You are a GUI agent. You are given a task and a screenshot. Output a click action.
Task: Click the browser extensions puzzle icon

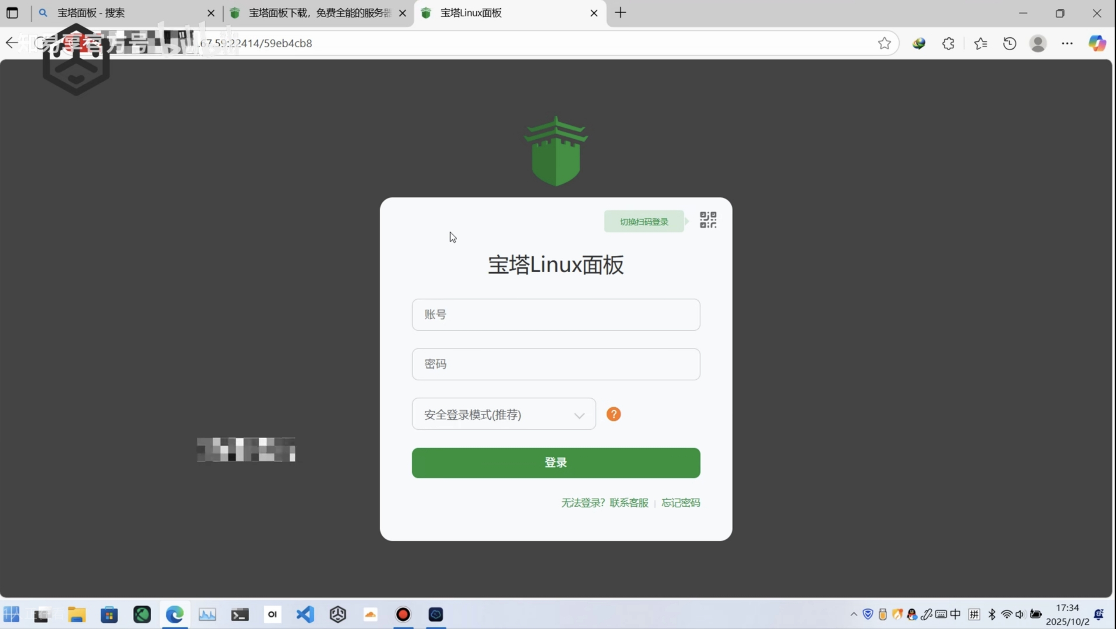(x=948, y=43)
